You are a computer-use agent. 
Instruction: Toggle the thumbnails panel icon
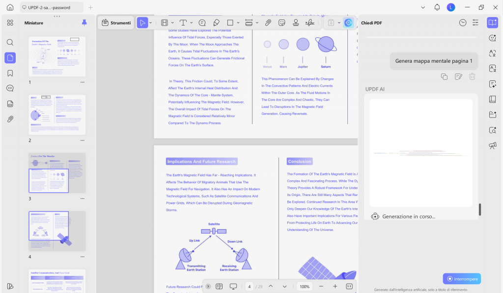10,58
